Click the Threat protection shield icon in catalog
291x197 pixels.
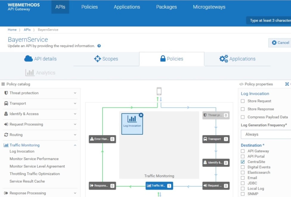(6, 93)
